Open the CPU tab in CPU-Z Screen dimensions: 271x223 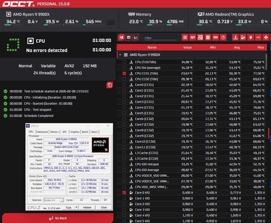[31, 132]
